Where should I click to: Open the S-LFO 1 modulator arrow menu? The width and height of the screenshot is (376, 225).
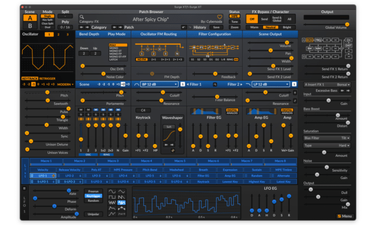click(x=53, y=182)
